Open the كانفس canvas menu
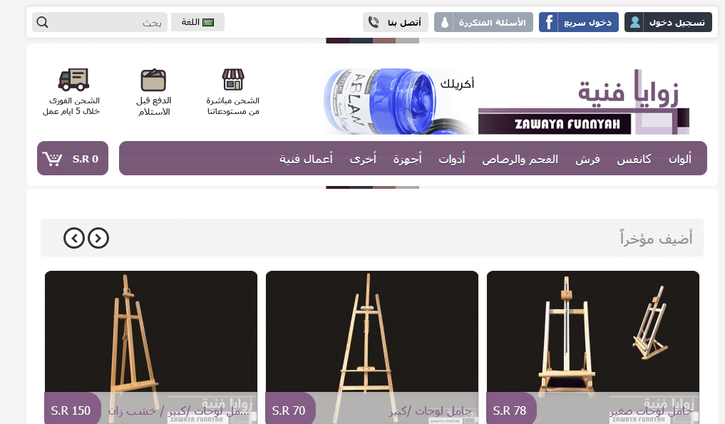Image resolution: width=725 pixels, height=424 pixels. point(634,159)
